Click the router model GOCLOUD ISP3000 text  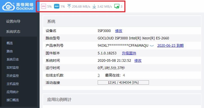pyautogui.click(x=133, y=38)
